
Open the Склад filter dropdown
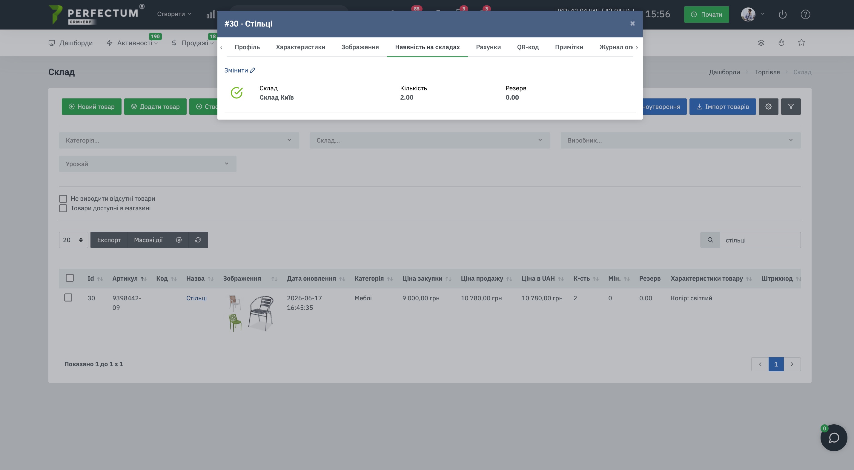430,140
